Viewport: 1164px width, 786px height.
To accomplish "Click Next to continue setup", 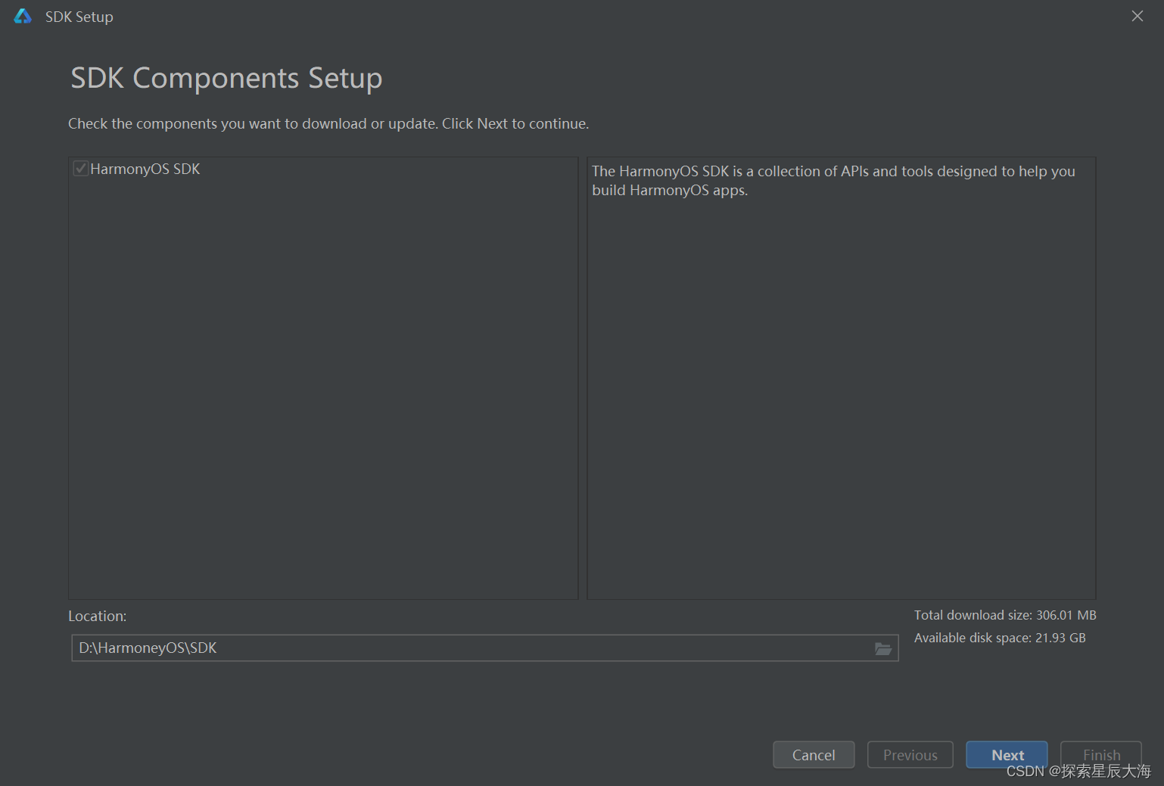I will (1007, 755).
